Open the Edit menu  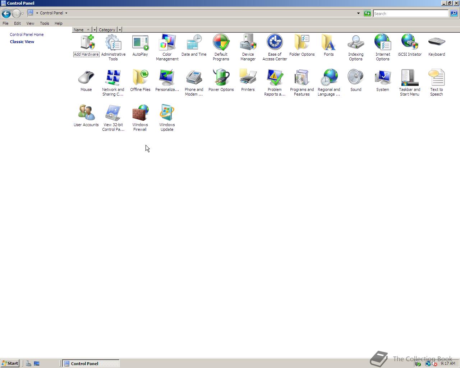[17, 23]
